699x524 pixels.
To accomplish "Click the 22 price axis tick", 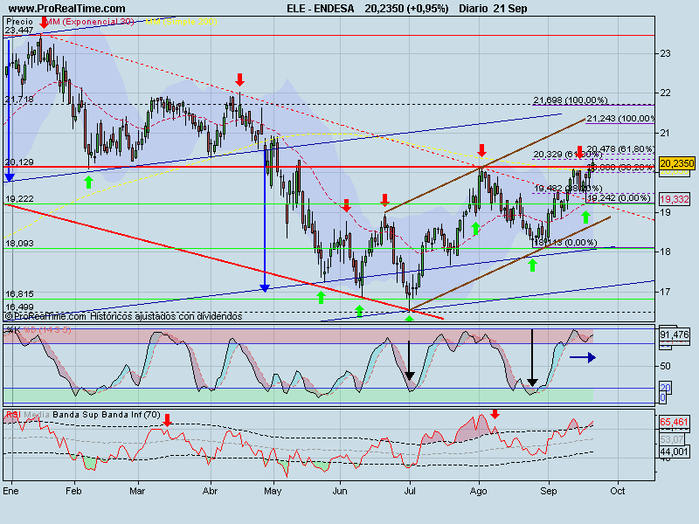I will point(665,93).
